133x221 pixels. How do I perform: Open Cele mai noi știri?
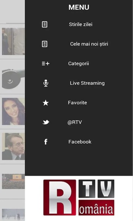click(x=89, y=44)
